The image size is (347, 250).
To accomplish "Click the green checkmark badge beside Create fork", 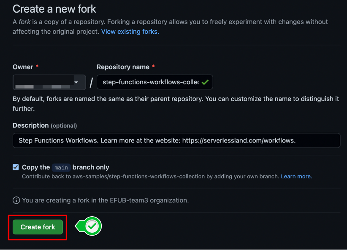I will coord(92,227).
